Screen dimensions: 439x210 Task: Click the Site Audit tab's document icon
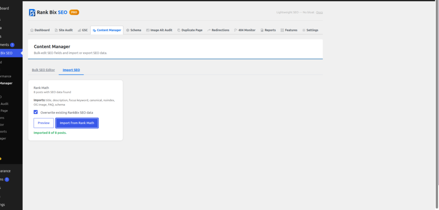click(56, 30)
